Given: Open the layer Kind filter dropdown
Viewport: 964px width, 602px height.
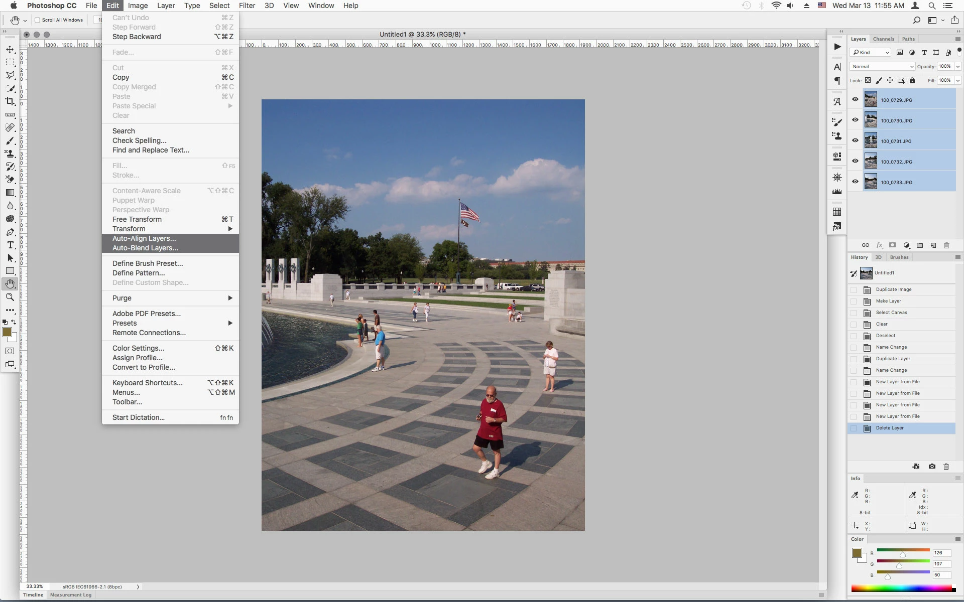Looking at the screenshot, I should pyautogui.click(x=870, y=52).
